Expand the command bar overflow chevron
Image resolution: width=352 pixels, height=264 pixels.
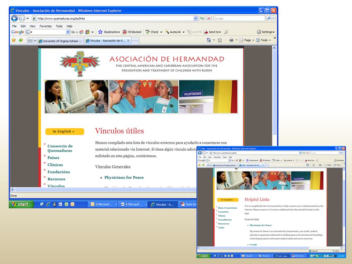point(275,38)
